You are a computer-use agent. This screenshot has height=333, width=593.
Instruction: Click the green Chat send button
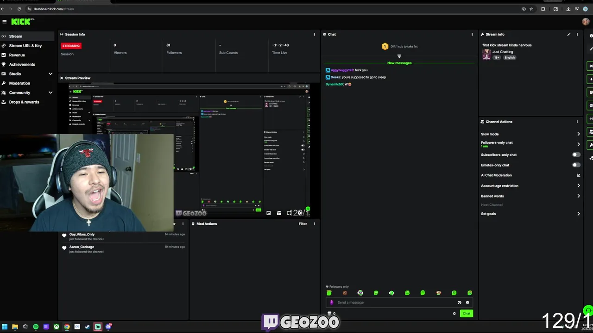[x=467, y=314]
